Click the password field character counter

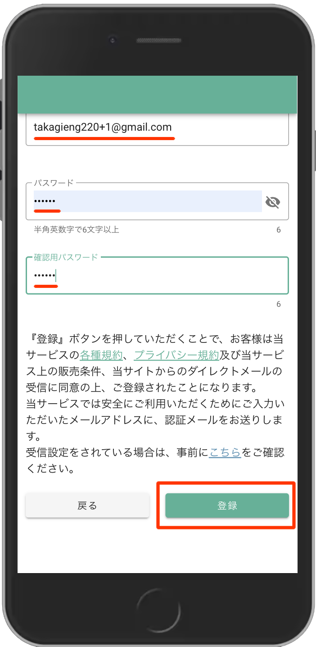click(278, 230)
